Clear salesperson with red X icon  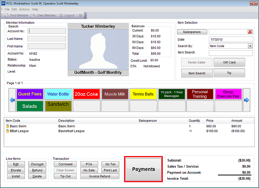point(250,32)
